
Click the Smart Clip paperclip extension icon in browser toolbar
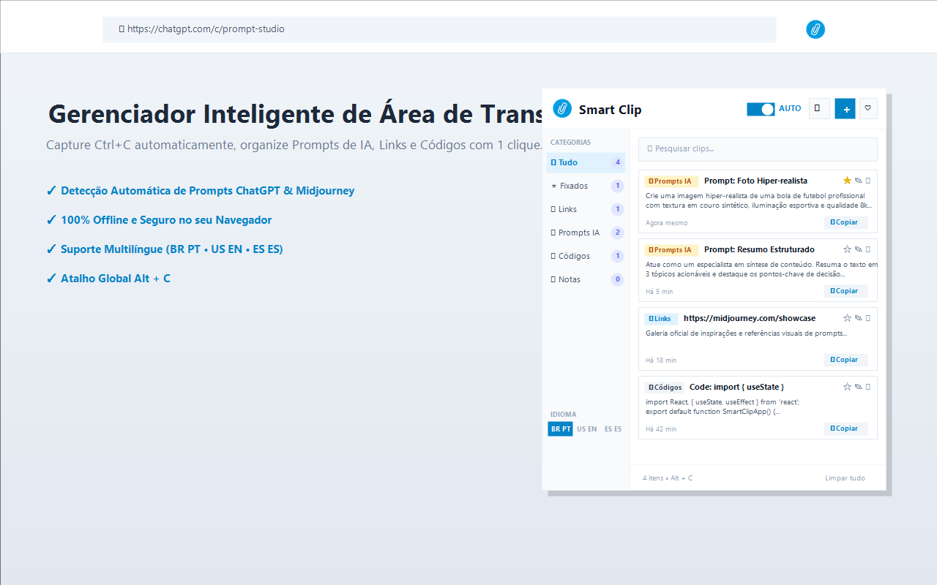coord(815,29)
